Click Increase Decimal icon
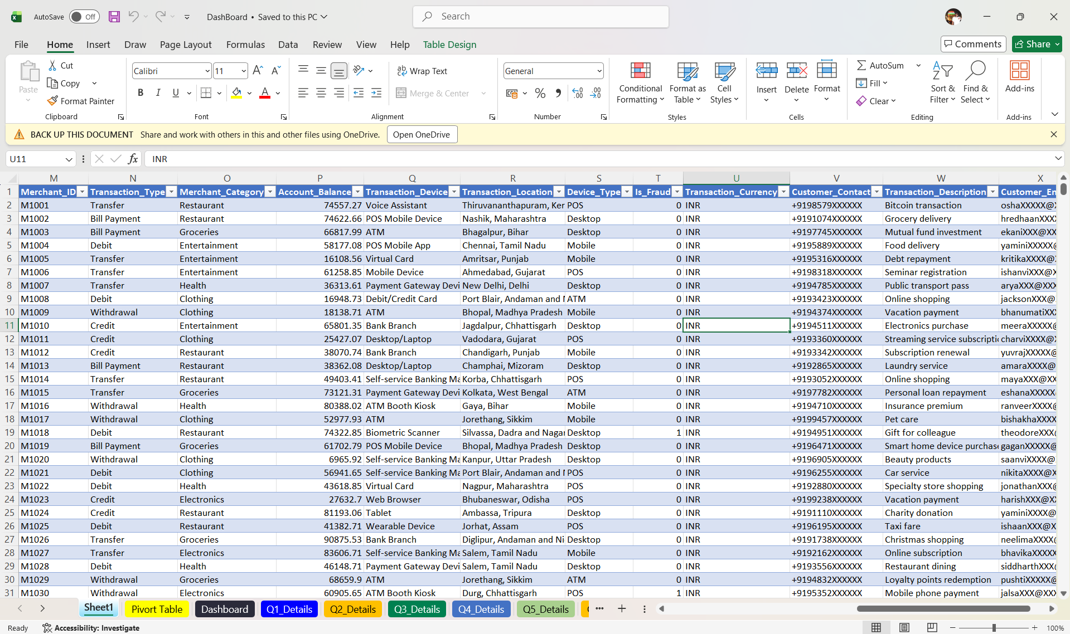Image resolution: width=1070 pixels, height=634 pixels. pos(578,93)
